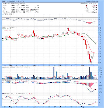Click the Aug label on the bottom stochastic axis
This screenshot has width=104, height=108.
pyautogui.click(x=82, y=107)
